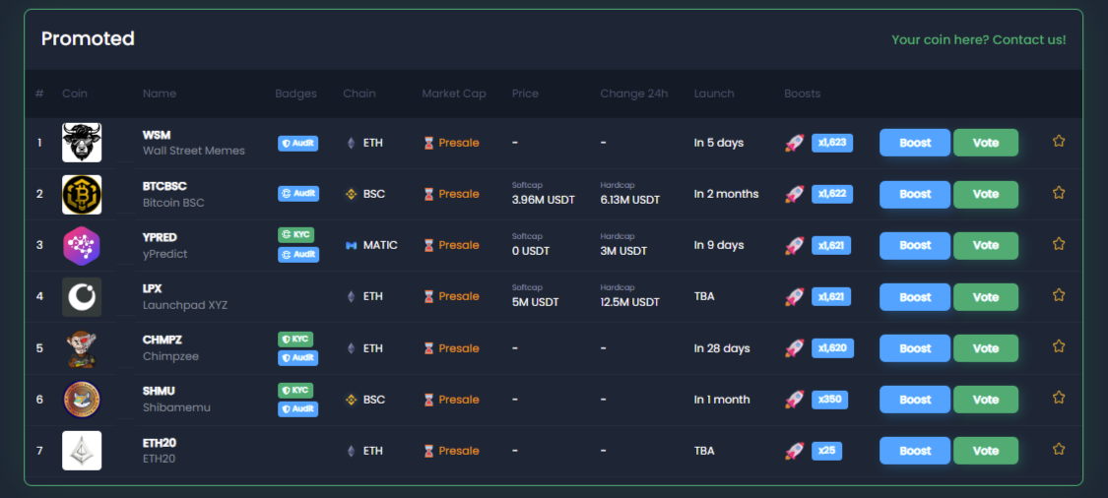Click the MATIC chain icon for YPRED

352,246
